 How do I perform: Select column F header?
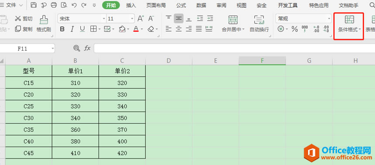262,61
